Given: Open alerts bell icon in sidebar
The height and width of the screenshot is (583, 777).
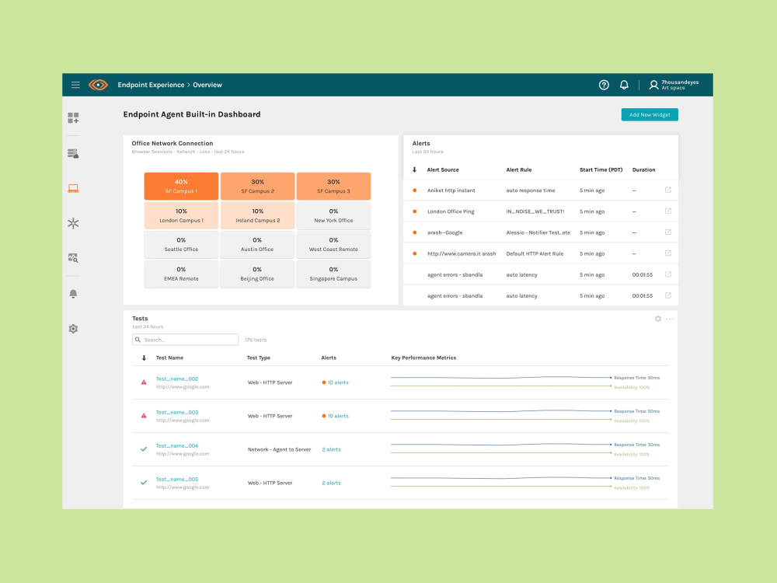Looking at the screenshot, I should (73, 294).
